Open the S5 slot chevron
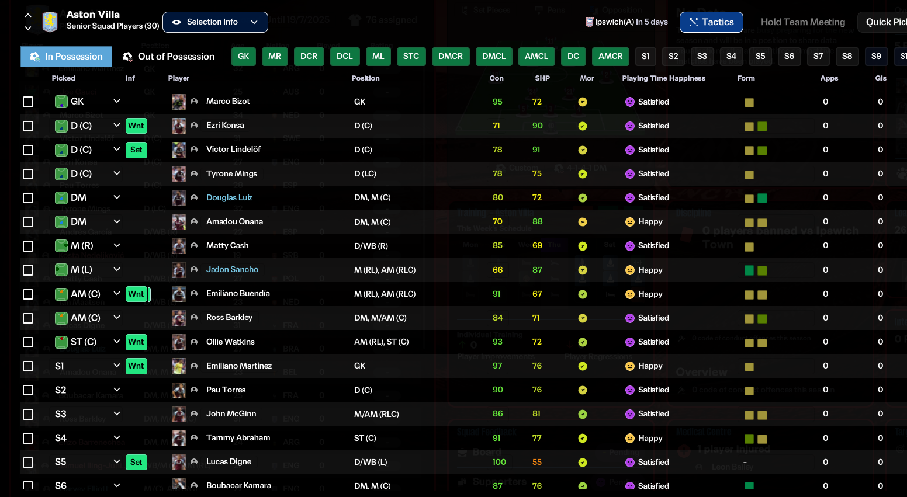This screenshot has width=907, height=497. [117, 461]
